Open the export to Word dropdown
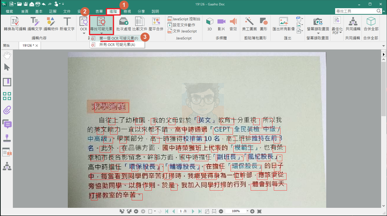Viewport: 387px width, 216px height. pyautogui.click(x=302, y=19)
